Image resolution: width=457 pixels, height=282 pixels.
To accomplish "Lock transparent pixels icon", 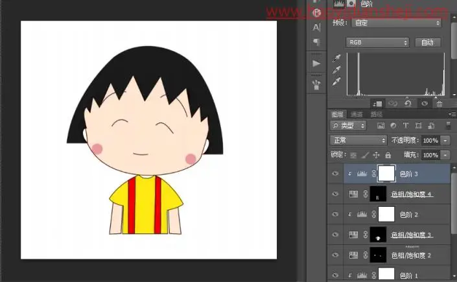I will click(353, 155).
